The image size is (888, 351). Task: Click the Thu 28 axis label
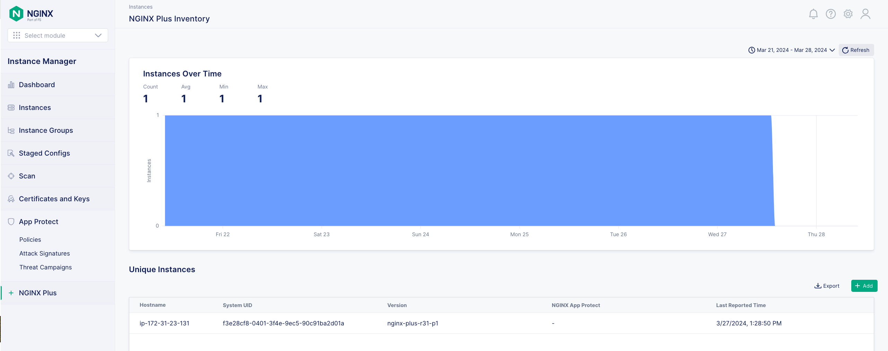click(816, 234)
